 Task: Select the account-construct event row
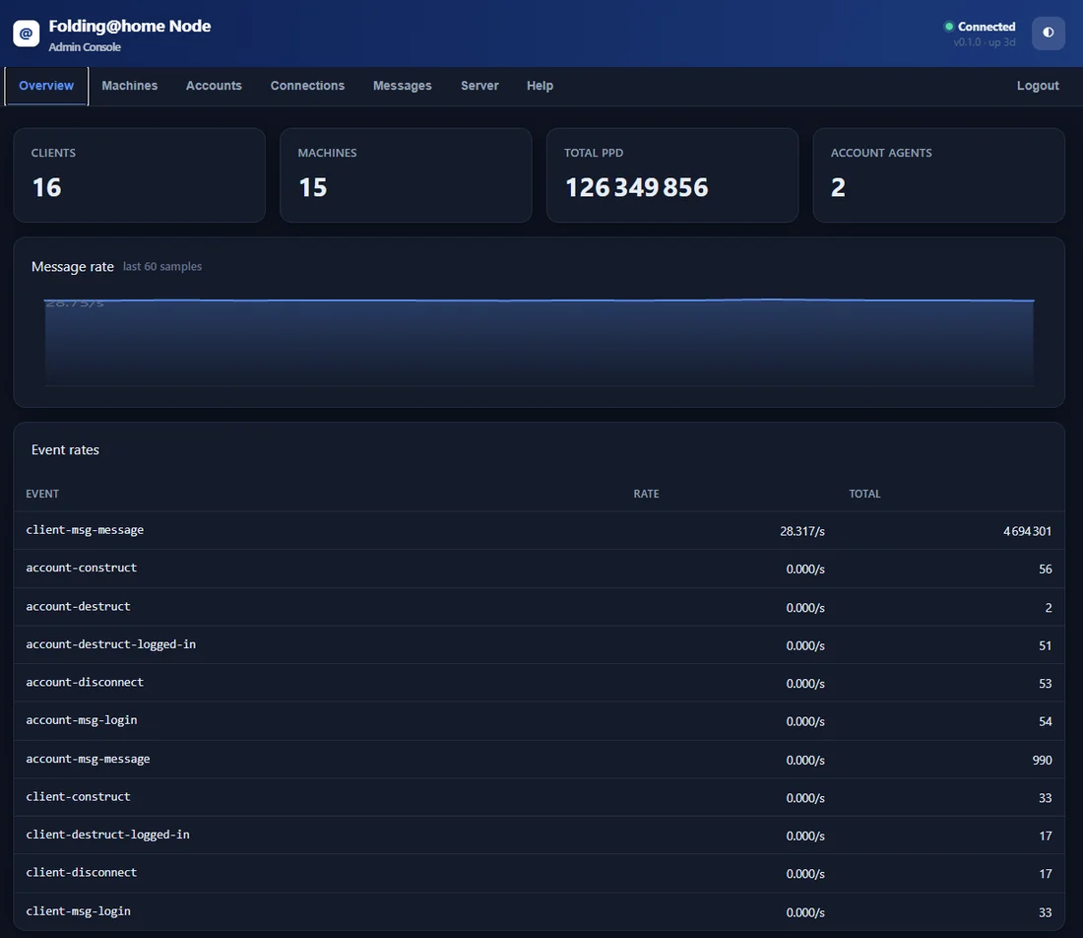tap(539, 569)
